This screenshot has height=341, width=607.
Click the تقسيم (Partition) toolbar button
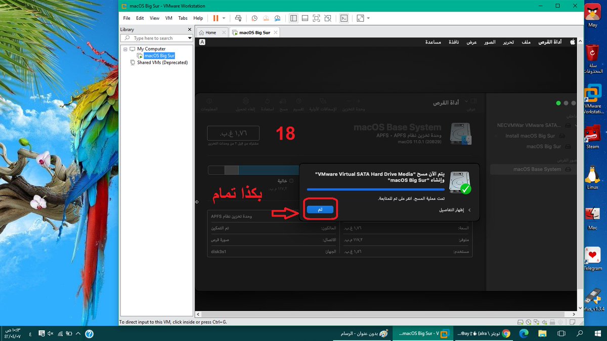pyautogui.click(x=299, y=105)
